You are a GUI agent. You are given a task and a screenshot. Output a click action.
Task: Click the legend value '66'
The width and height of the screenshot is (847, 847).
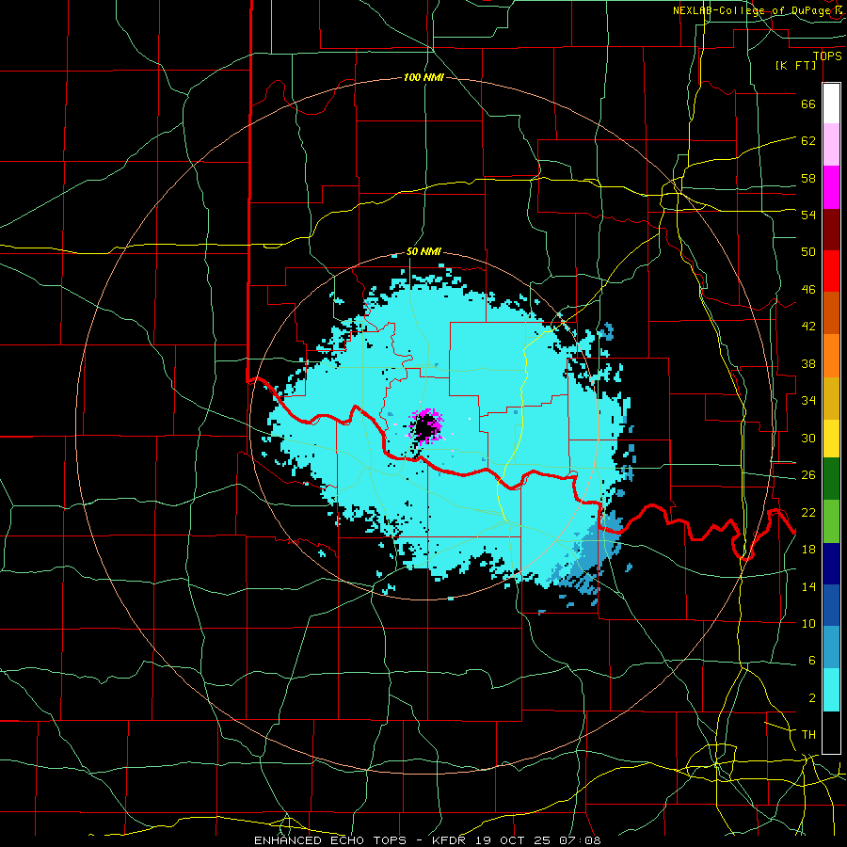(808, 104)
